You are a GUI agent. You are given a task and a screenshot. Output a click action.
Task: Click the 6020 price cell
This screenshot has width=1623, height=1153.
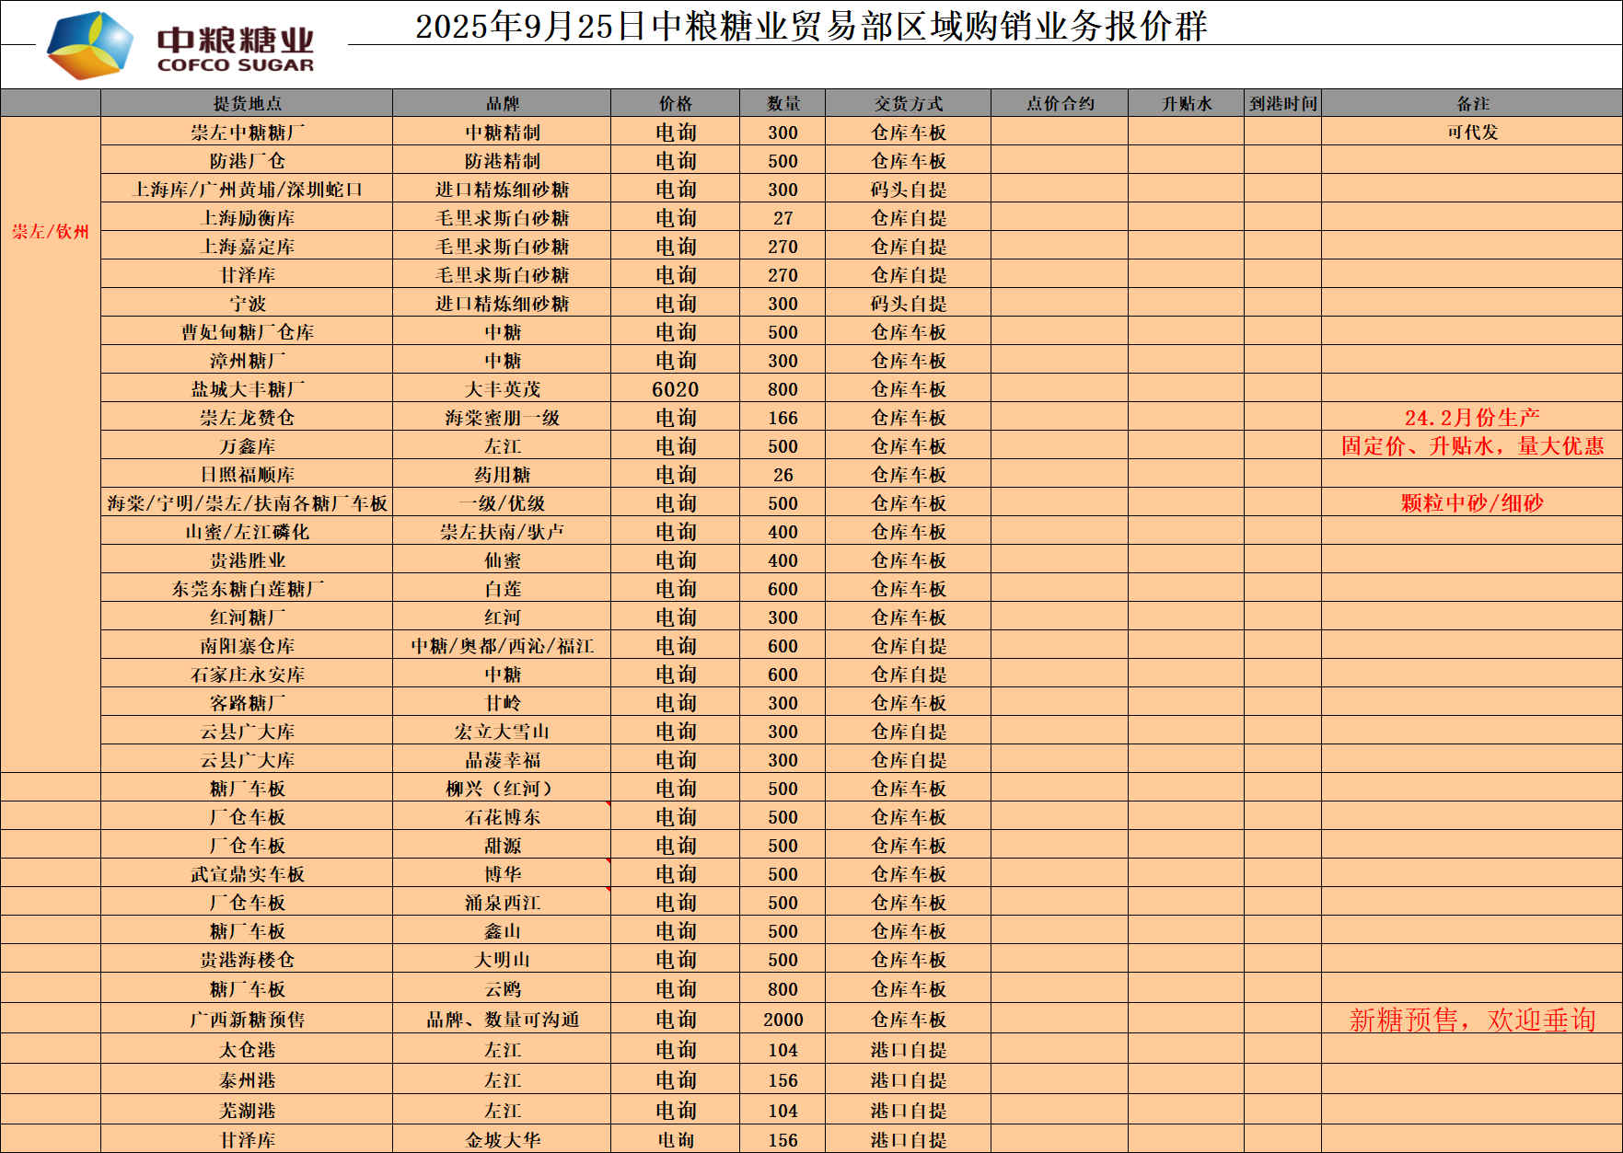pos(675,389)
